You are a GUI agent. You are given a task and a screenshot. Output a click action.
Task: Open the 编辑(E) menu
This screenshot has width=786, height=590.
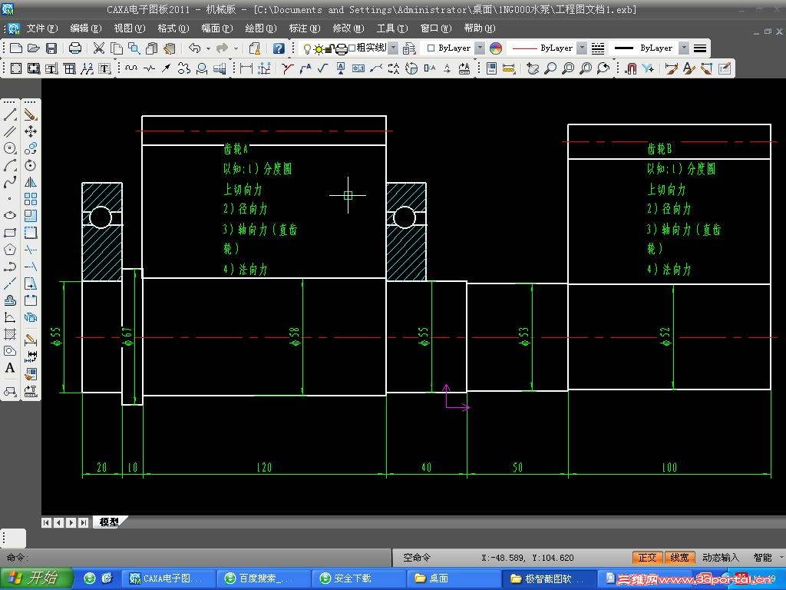pos(86,28)
